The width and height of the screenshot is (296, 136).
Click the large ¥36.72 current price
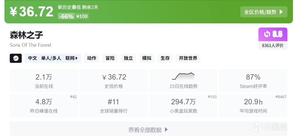31,11
